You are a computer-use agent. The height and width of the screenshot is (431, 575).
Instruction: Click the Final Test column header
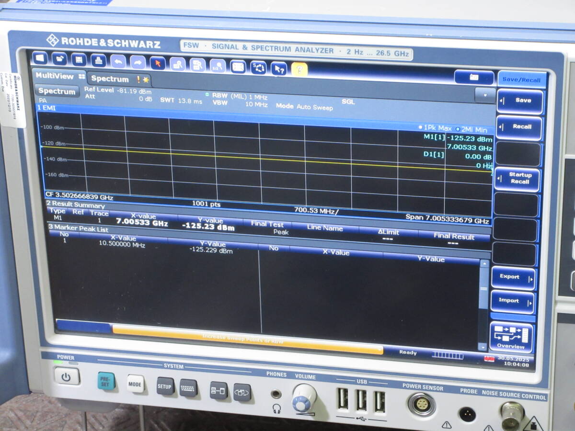click(267, 224)
